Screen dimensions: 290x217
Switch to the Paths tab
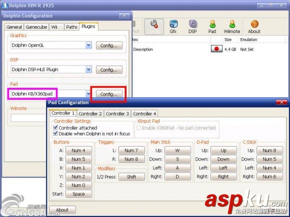pos(71,27)
